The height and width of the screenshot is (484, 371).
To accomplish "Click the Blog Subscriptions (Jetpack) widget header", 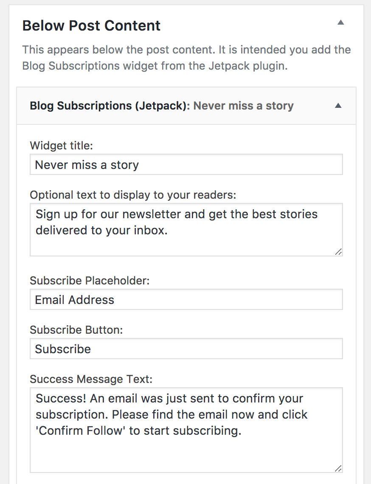I will [186, 106].
